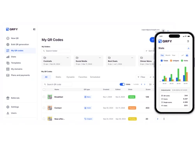Open Social Media folder options menu
Viewport: 195px width, 146px height.
(x=100, y=58)
